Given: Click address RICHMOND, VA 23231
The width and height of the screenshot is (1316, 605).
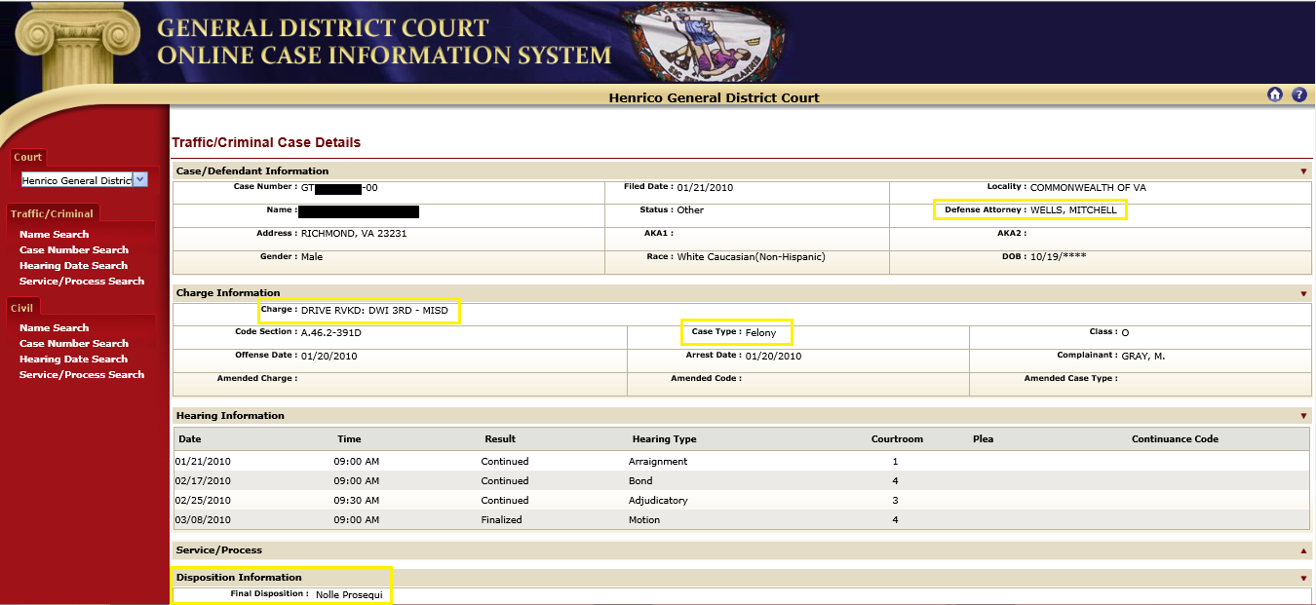Looking at the screenshot, I should pos(354,234).
